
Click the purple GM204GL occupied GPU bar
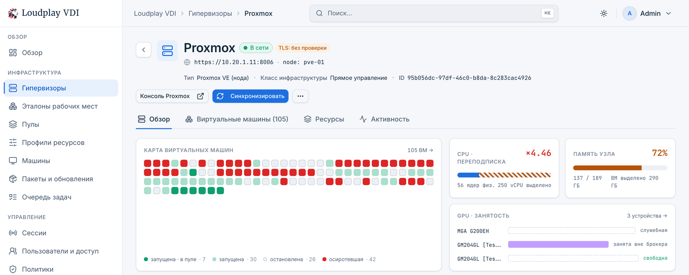tap(558, 244)
